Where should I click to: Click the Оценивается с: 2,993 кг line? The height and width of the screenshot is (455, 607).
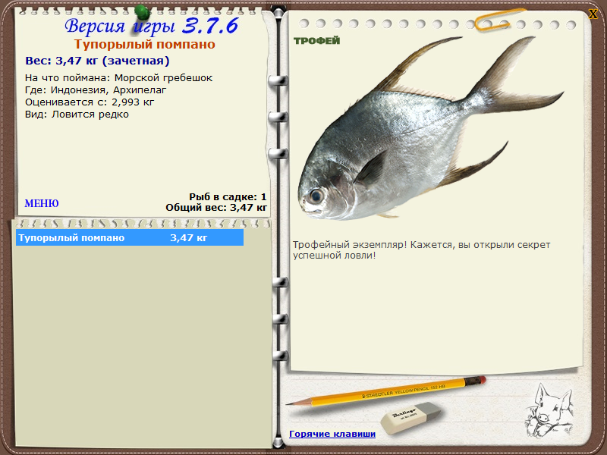point(90,102)
